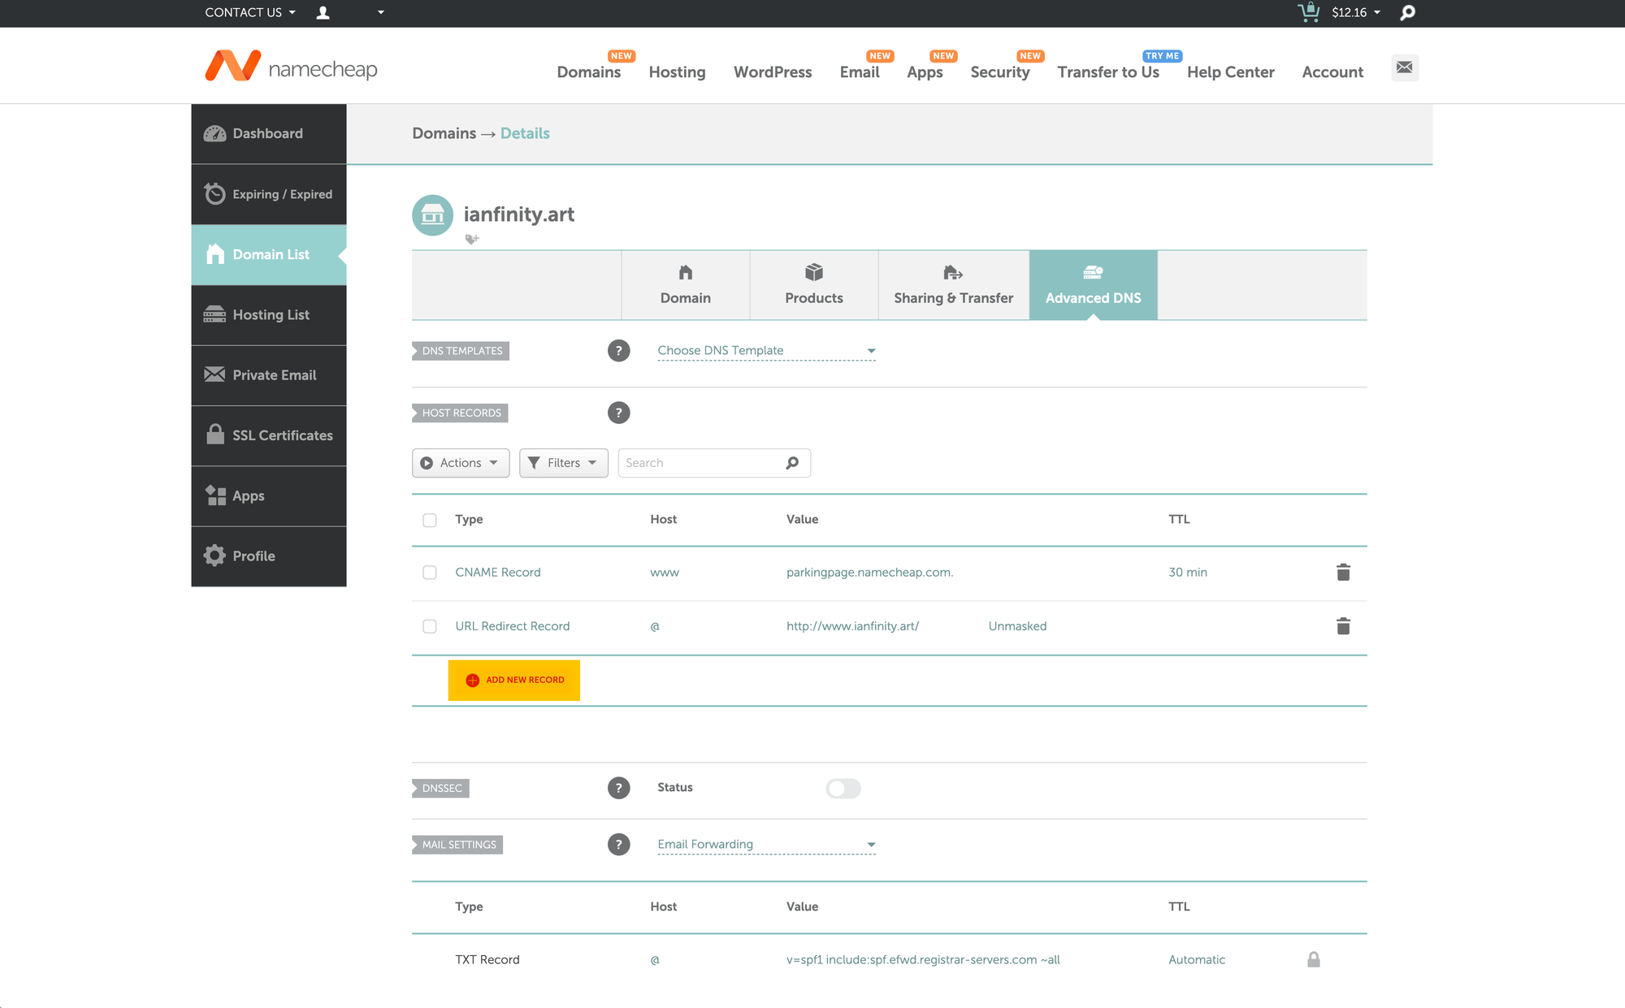Toggle the DNSSEC Status switch

point(843,788)
